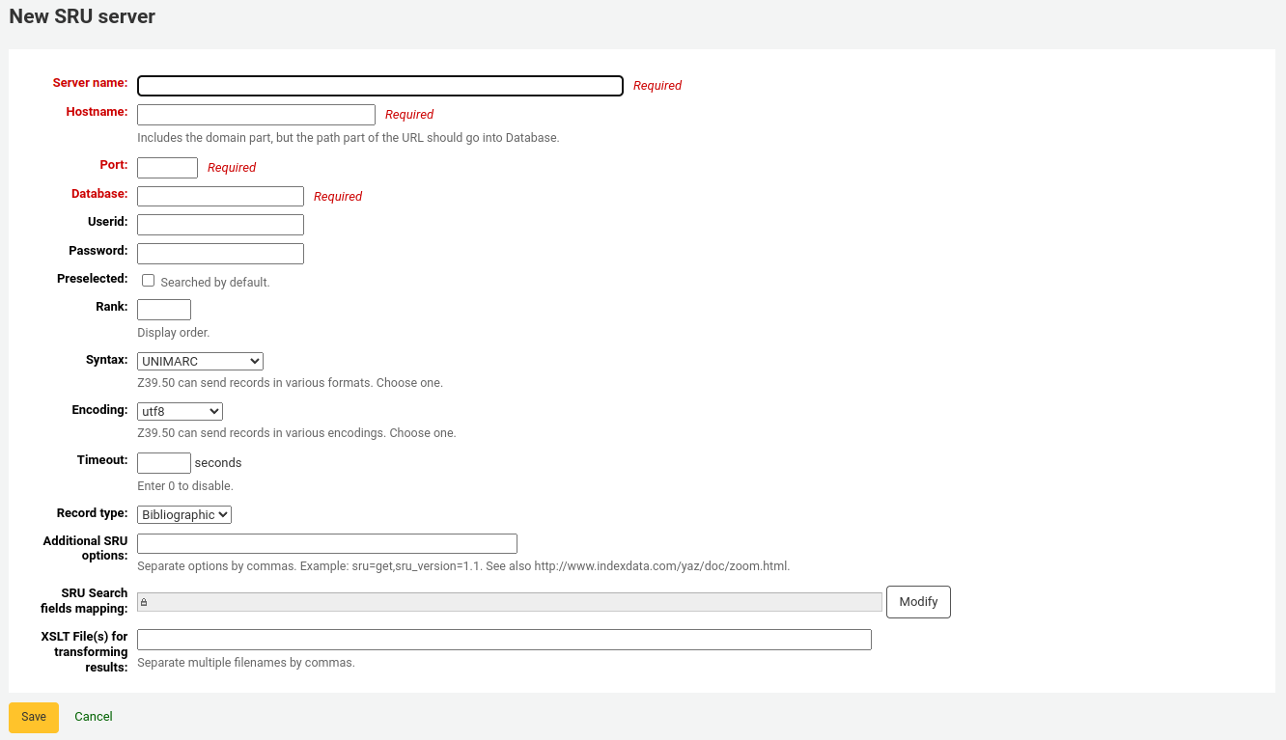Focus the Userid input
Screen dimensions: 1286x740
(221, 225)
